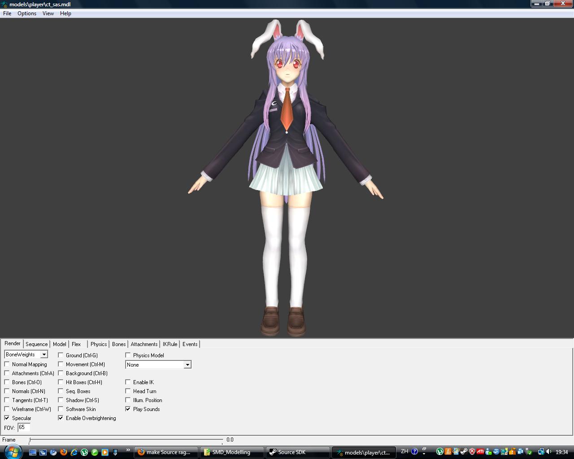Enable Head Turn checkbox
This screenshot has width=574, height=459.
pos(128,391)
